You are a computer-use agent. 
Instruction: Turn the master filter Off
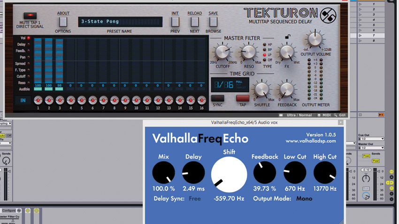pos(264,60)
